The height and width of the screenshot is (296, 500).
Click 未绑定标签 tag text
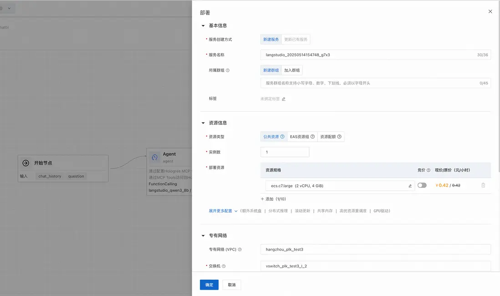tap(270, 99)
